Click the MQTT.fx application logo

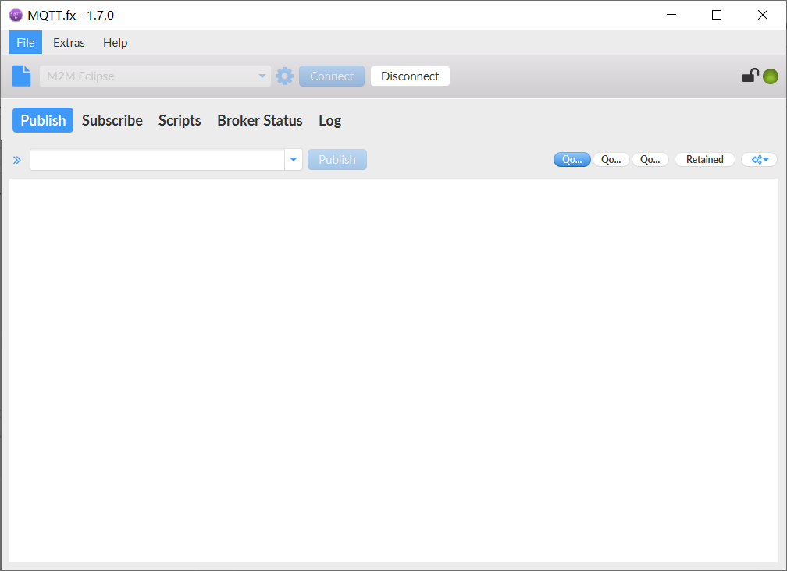click(x=16, y=15)
